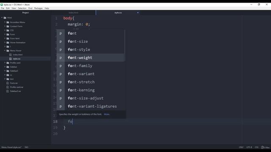The image size is (271, 152).
Task: Click the Html root folder icon
Action: 5,18
